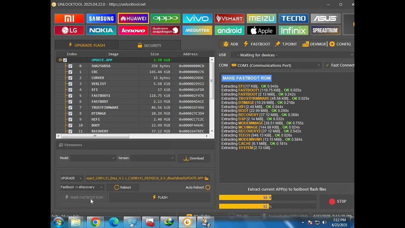Open File Explorer from the taskbar

tap(76, 222)
